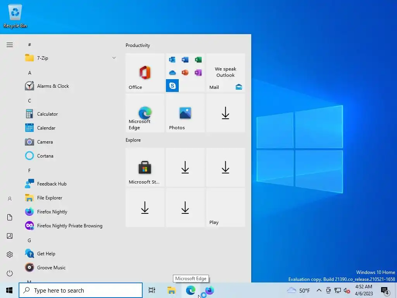Open weather widget showing 50°F
Image resolution: width=397 pixels, height=298 pixels.
click(x=298, y=290)
